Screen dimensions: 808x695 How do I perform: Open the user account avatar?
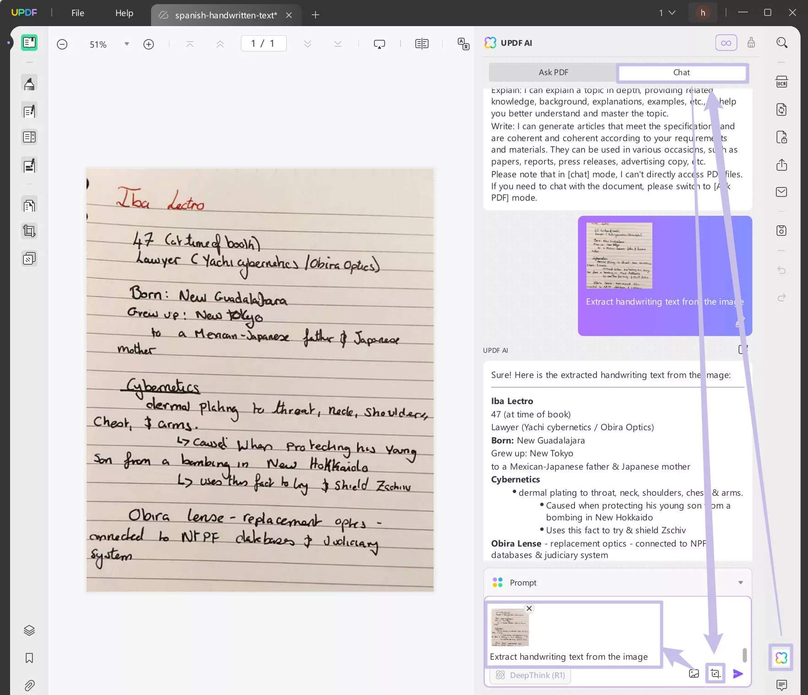[x=703, y=13]
